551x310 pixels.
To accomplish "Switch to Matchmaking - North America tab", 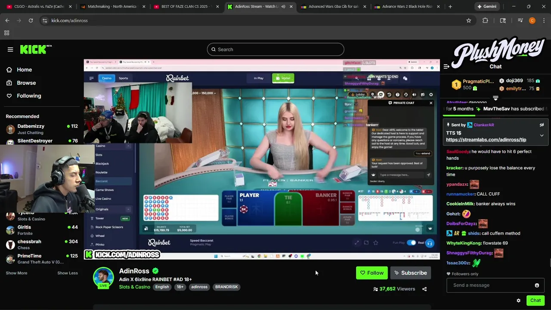I will [112, 6].
